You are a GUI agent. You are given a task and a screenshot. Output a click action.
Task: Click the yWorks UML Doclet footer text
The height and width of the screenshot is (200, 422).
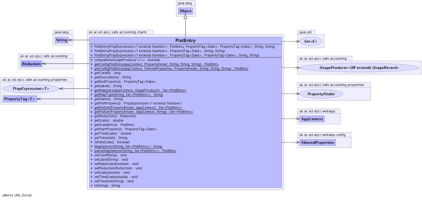tap(17, 195)
